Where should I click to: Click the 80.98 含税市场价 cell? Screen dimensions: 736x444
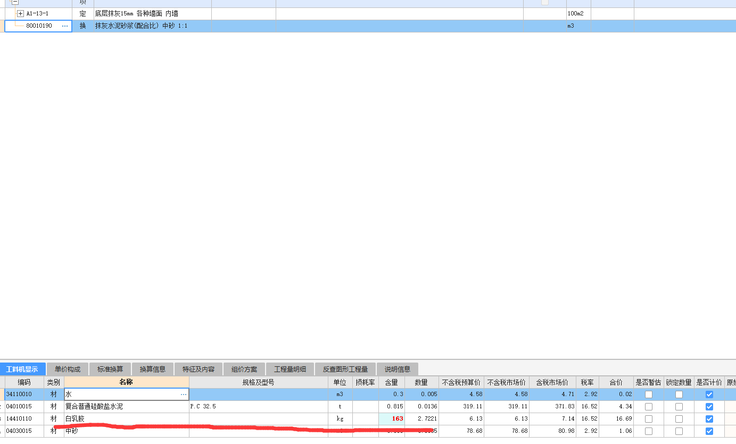pos(552,431)
